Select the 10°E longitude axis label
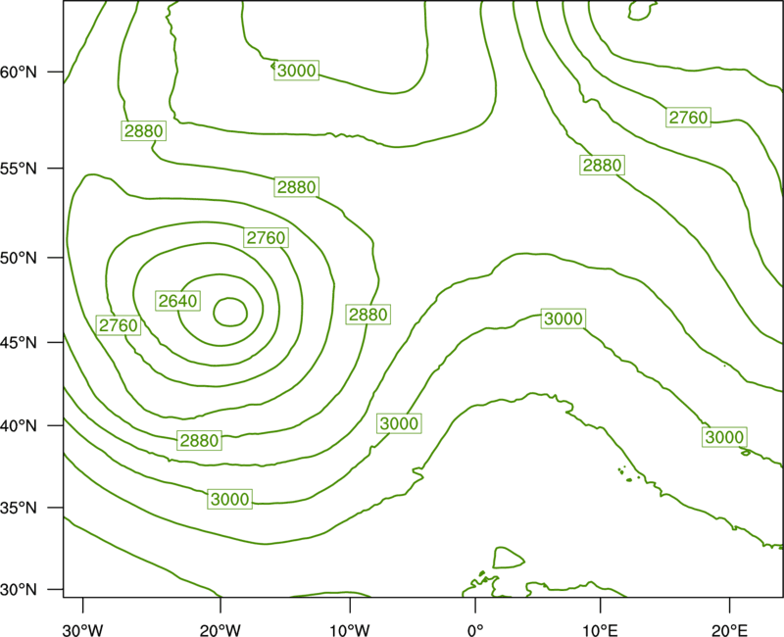 point(600,630)
